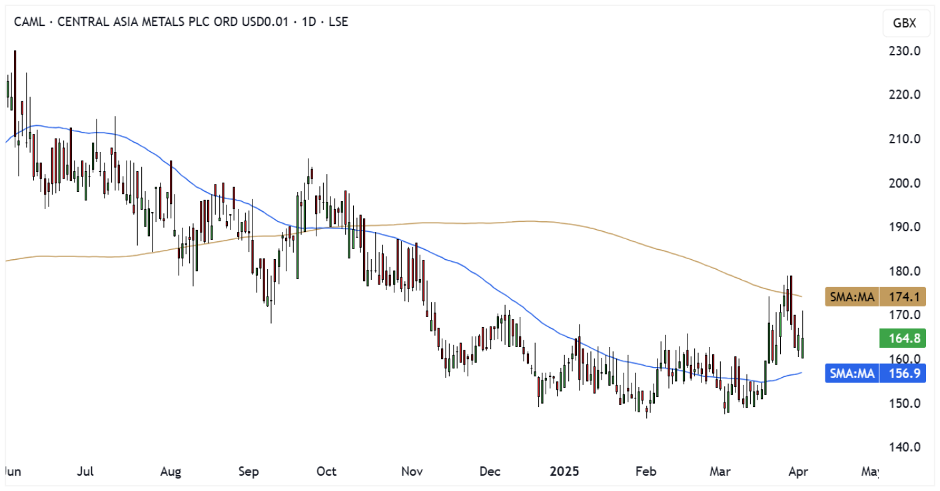Image resolution: width=940 pixels, height=491 pixels.
Task: Select the 150.0 price axis label
Action: click(x=904, y=404)
